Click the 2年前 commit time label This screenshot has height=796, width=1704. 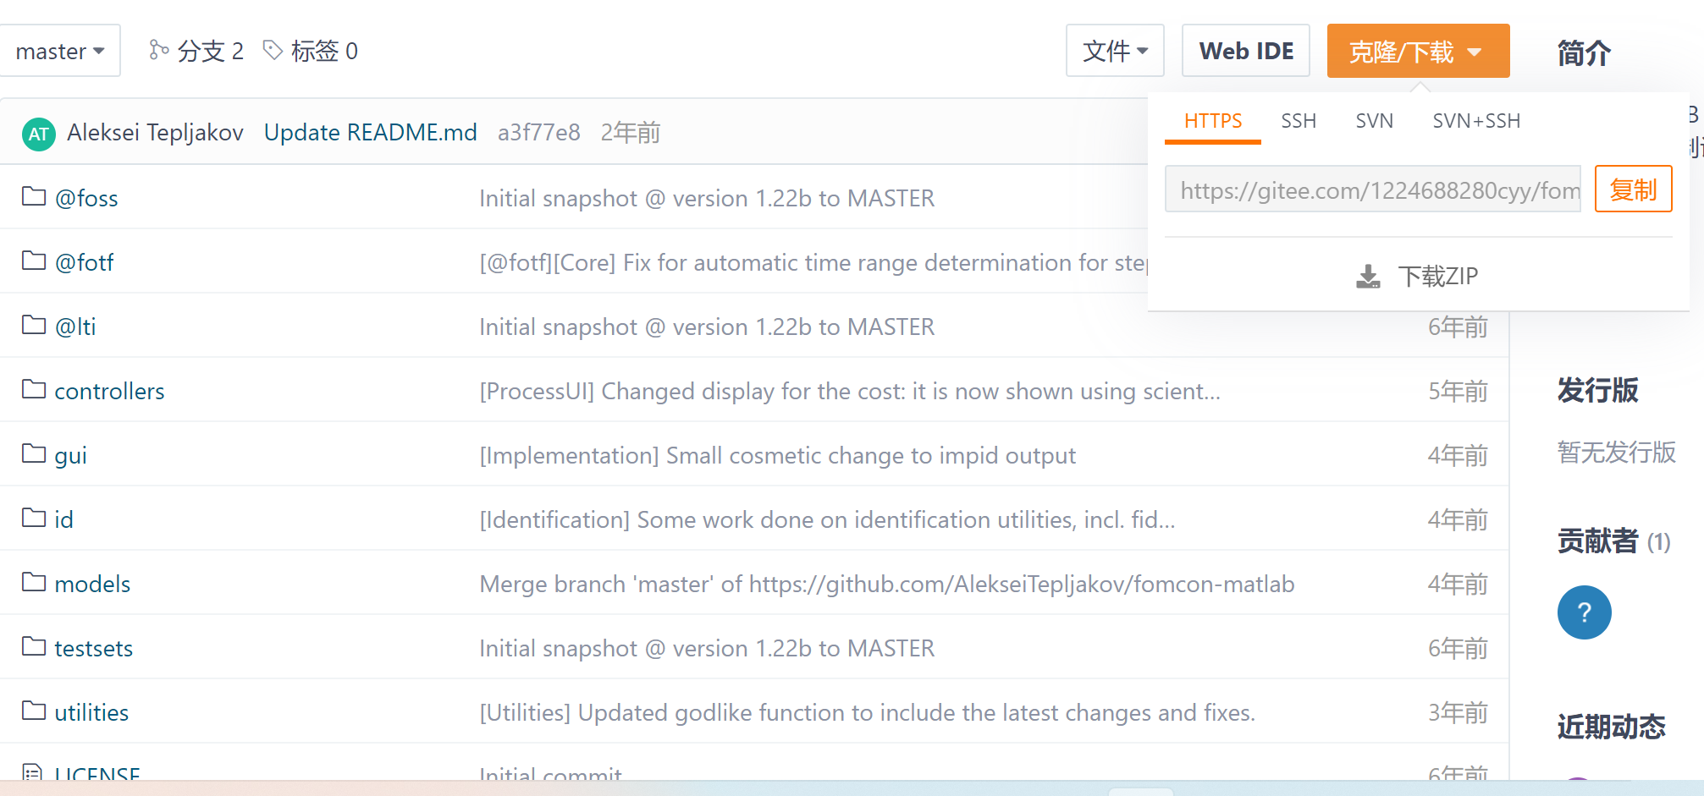pyautogui.click(x=631, y=133)
